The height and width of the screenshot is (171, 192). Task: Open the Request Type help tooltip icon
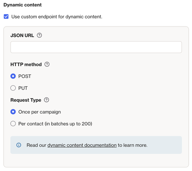tap(46, 100)
